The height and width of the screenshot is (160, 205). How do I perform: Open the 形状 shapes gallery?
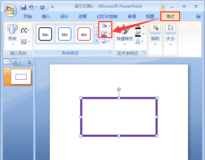coord(12,35)
